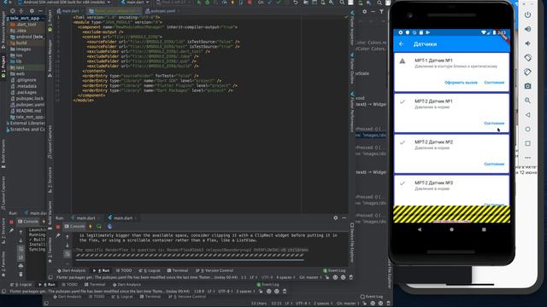Expand the Scratches and Consoles node

pyautogui.click(x=26, y=130)
